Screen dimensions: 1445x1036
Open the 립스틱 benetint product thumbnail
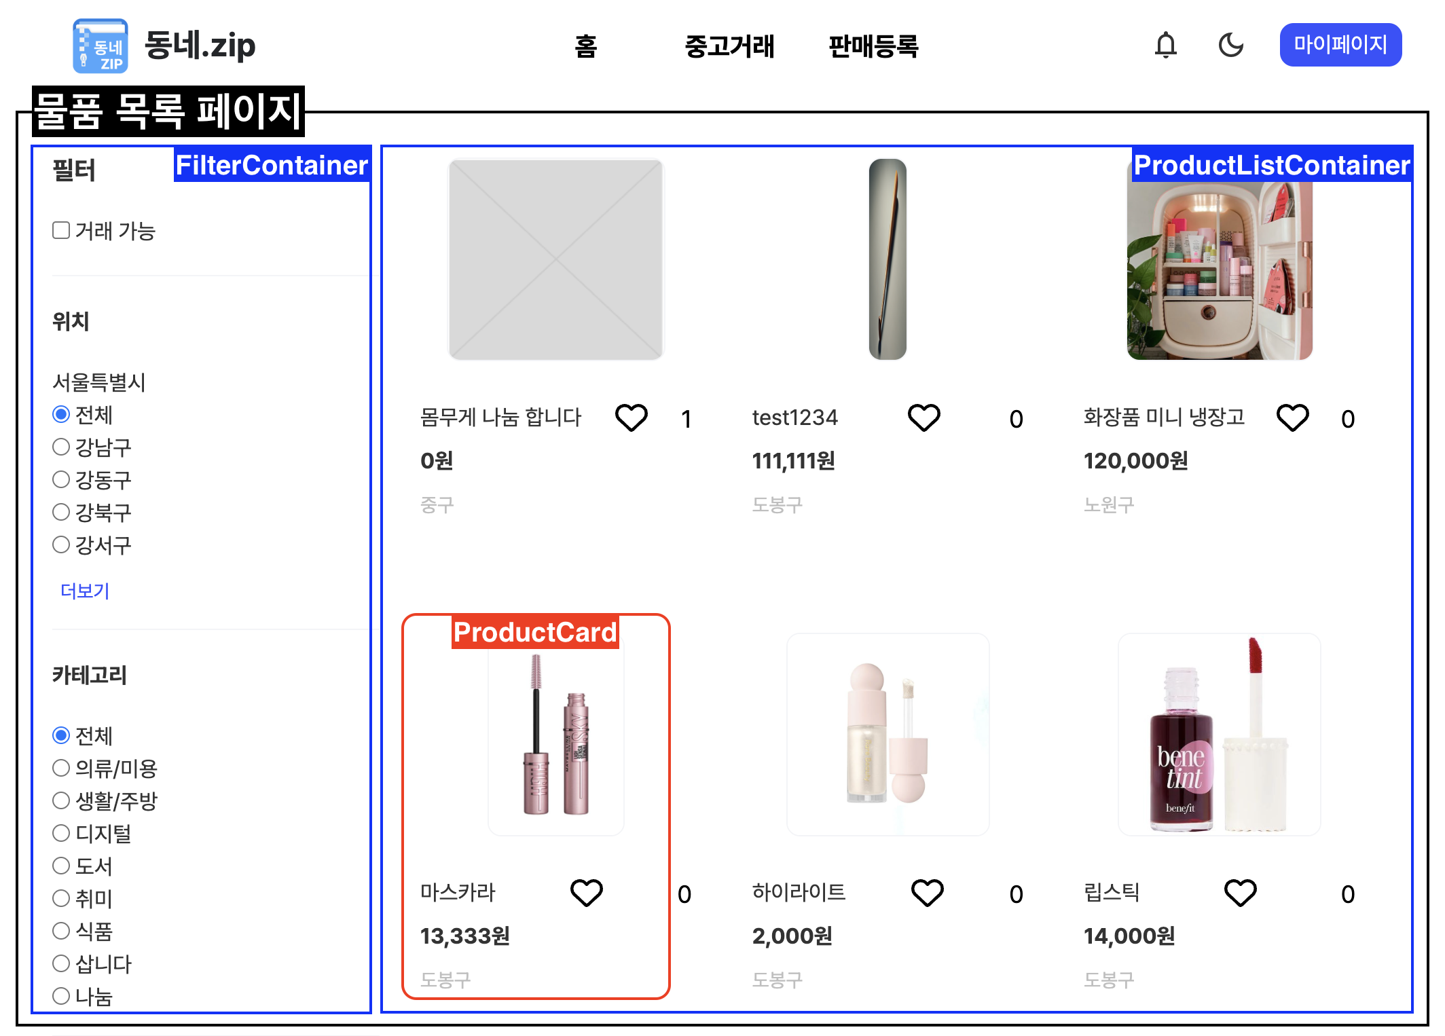pos(1219,735)
